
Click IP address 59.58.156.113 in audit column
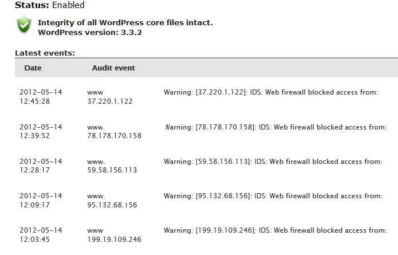(x=112, y=170)
